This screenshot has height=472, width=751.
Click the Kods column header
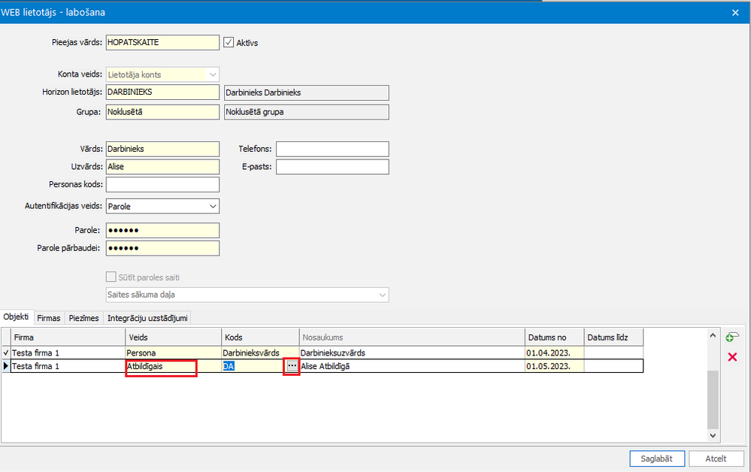click(x=260, y=337)
